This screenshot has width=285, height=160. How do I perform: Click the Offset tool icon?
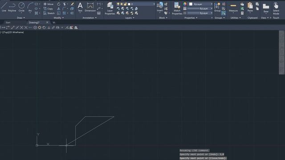(72, 13)
